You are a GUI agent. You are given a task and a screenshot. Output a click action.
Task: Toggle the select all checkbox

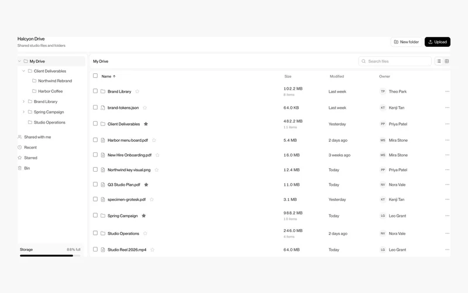[x=95, y=76]
